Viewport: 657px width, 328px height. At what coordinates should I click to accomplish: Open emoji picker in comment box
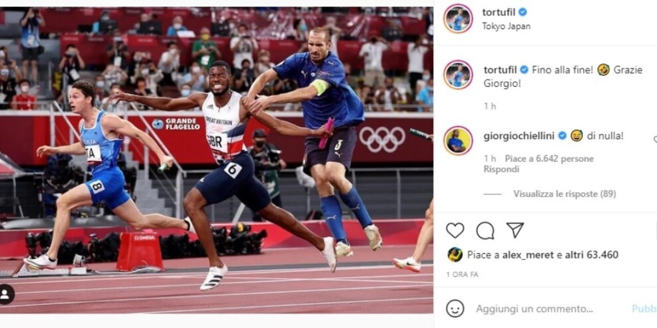pos(455,309)
